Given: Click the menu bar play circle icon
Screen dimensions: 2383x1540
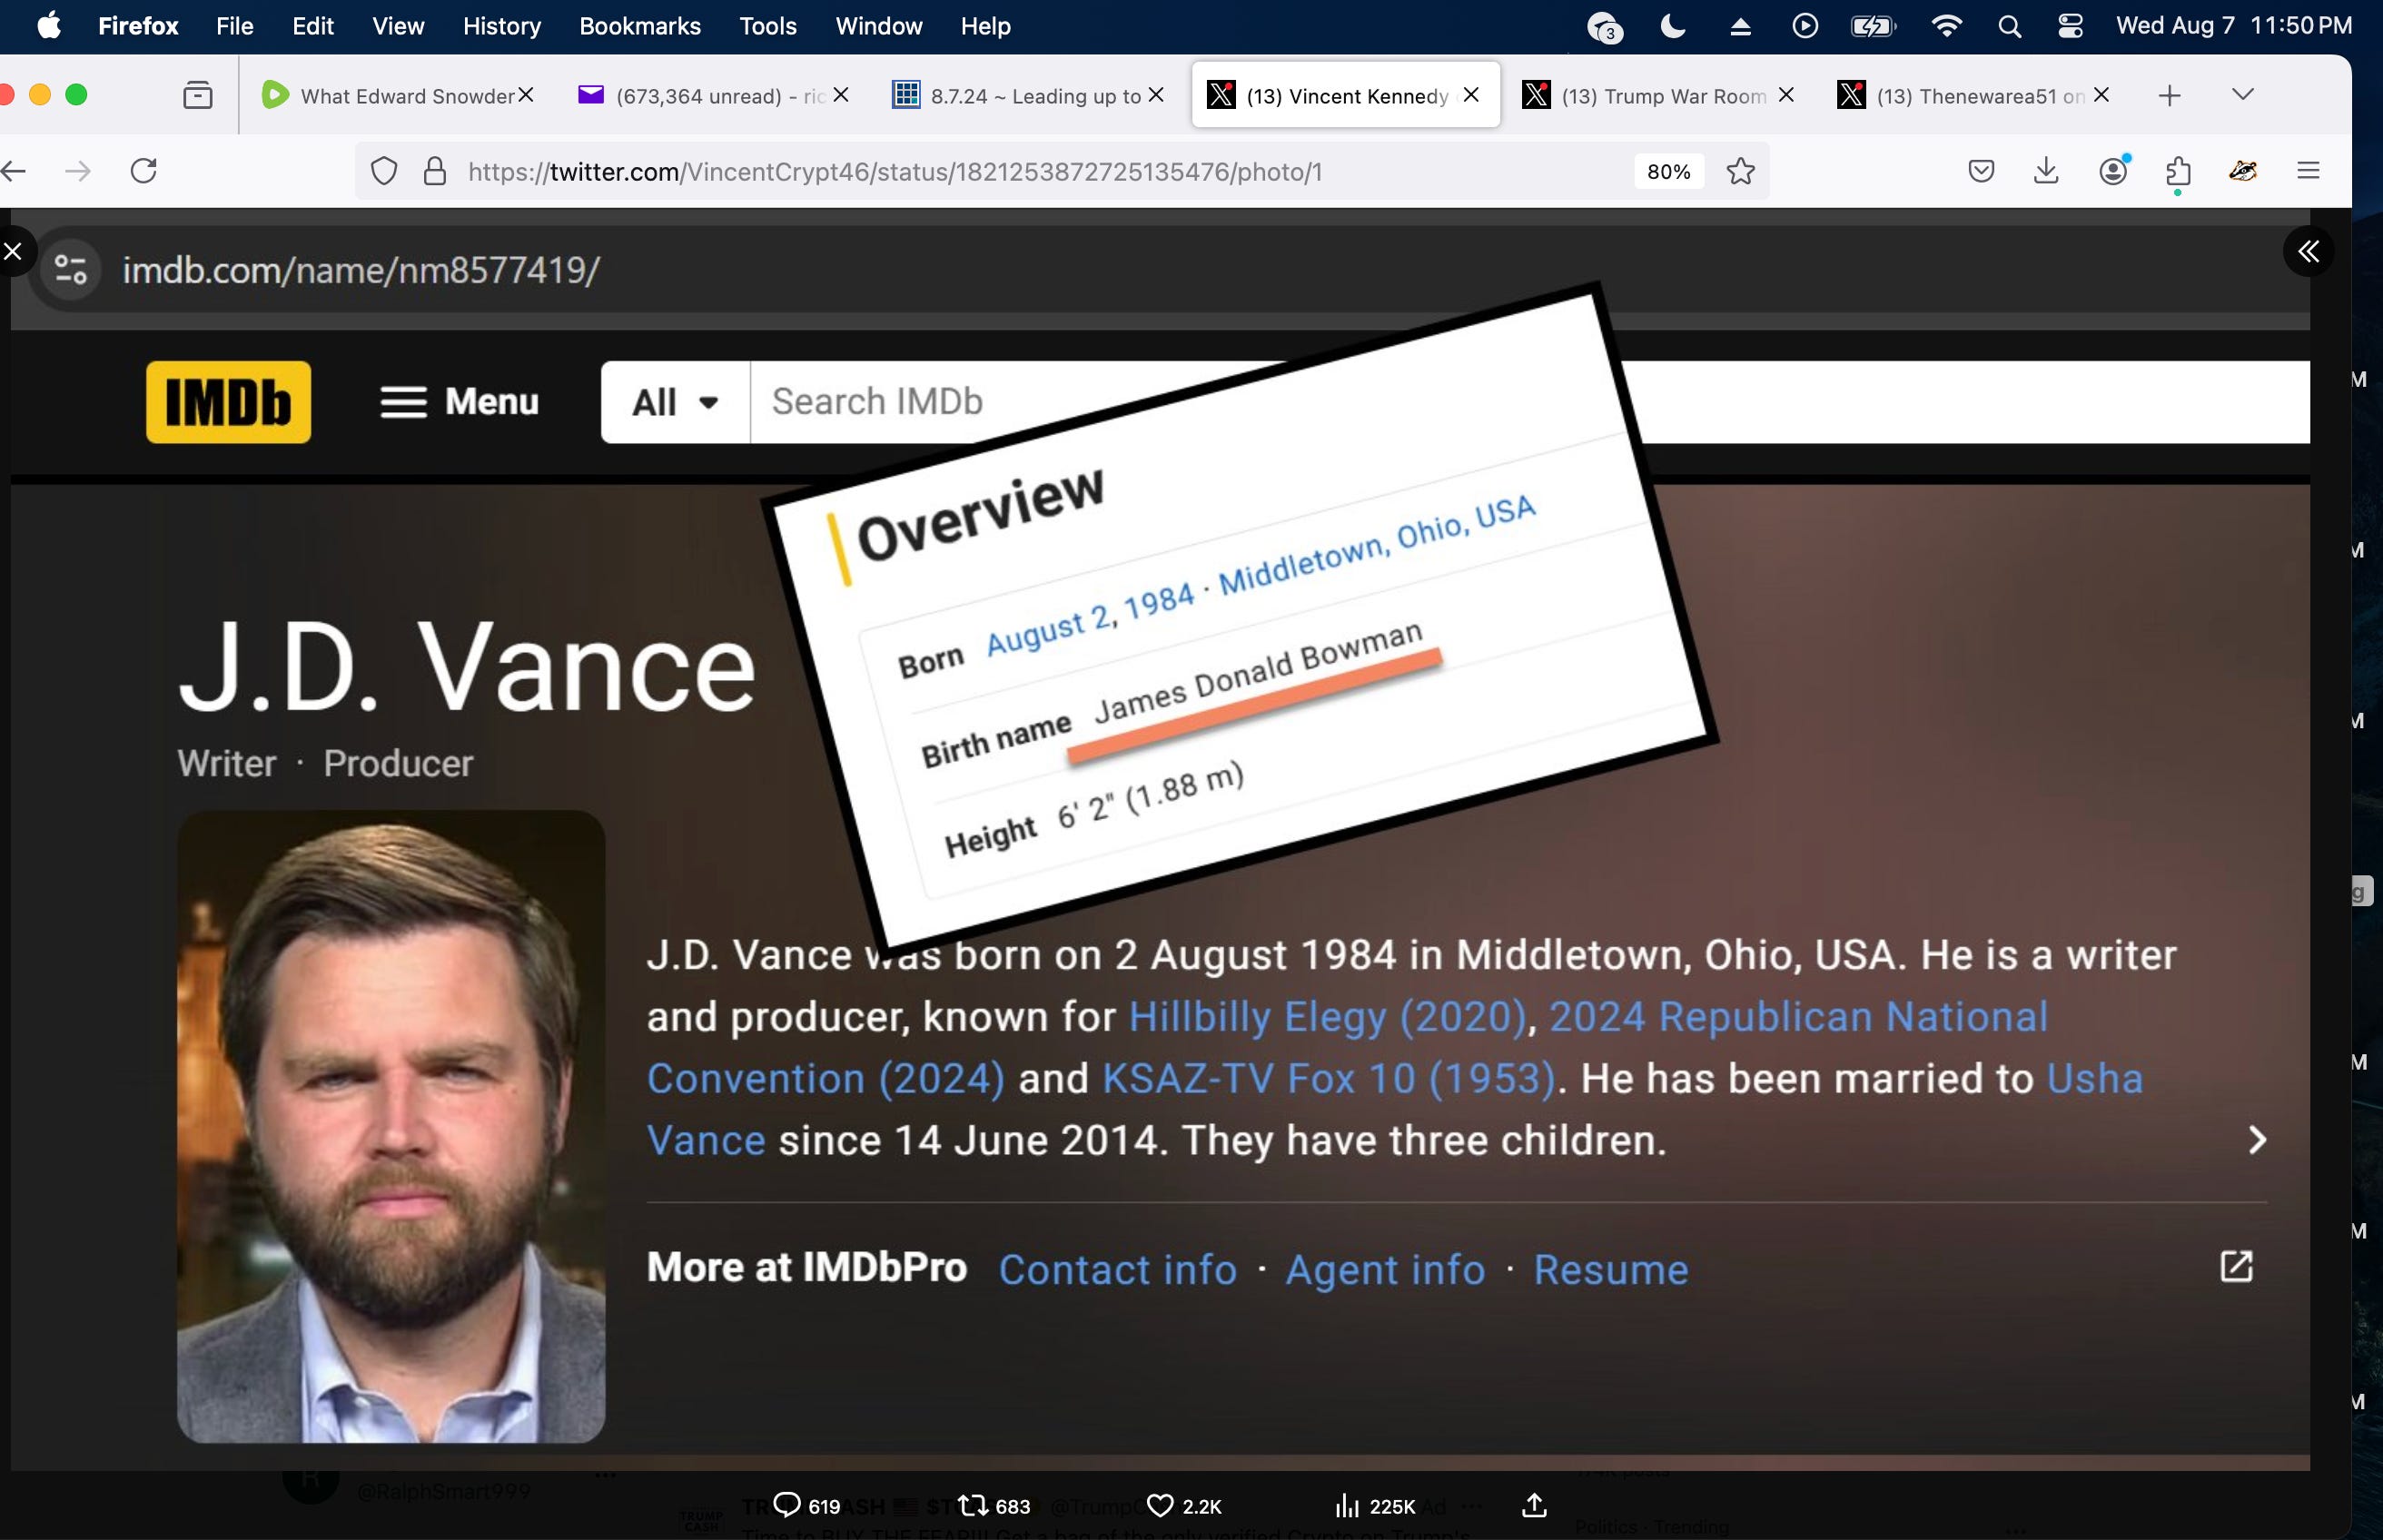Looking at the screenshot, I should [x=1805, y=26].
